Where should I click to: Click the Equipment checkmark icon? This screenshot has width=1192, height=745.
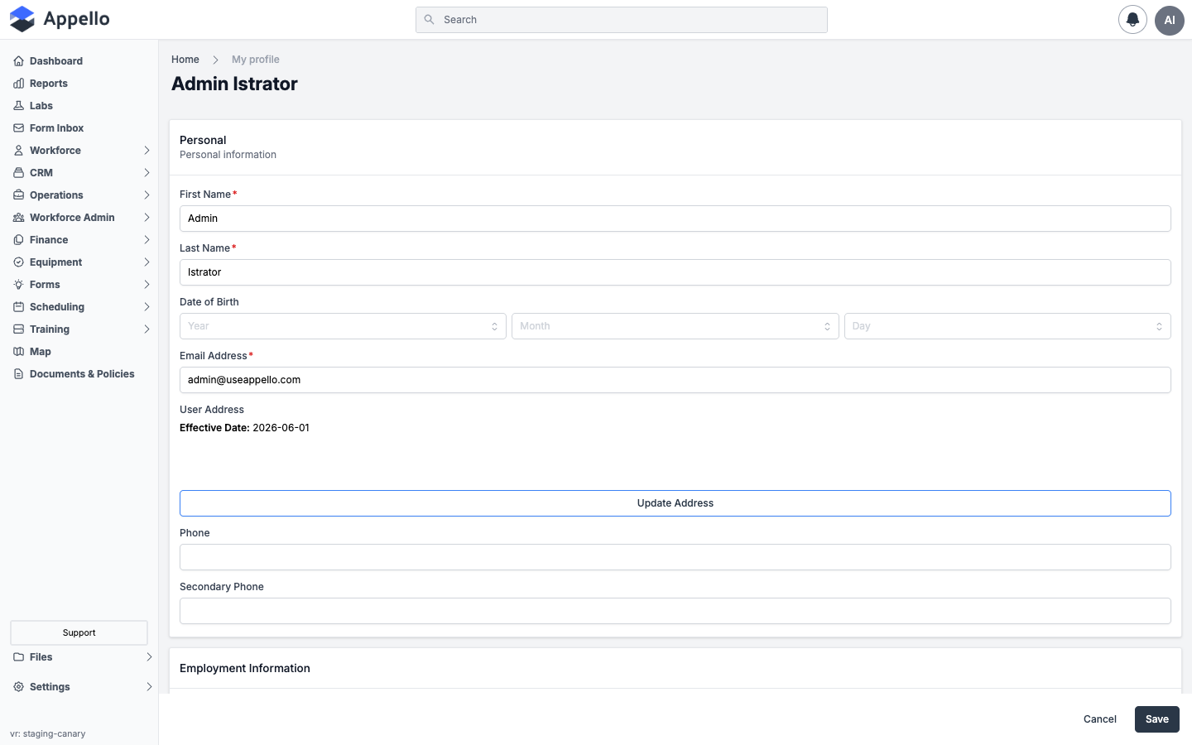[x=18, y=262]
